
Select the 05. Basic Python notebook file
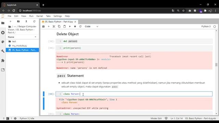tap(22, 50)
